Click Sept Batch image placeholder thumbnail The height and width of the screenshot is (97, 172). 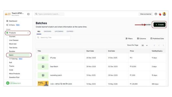tap(43, 66)
